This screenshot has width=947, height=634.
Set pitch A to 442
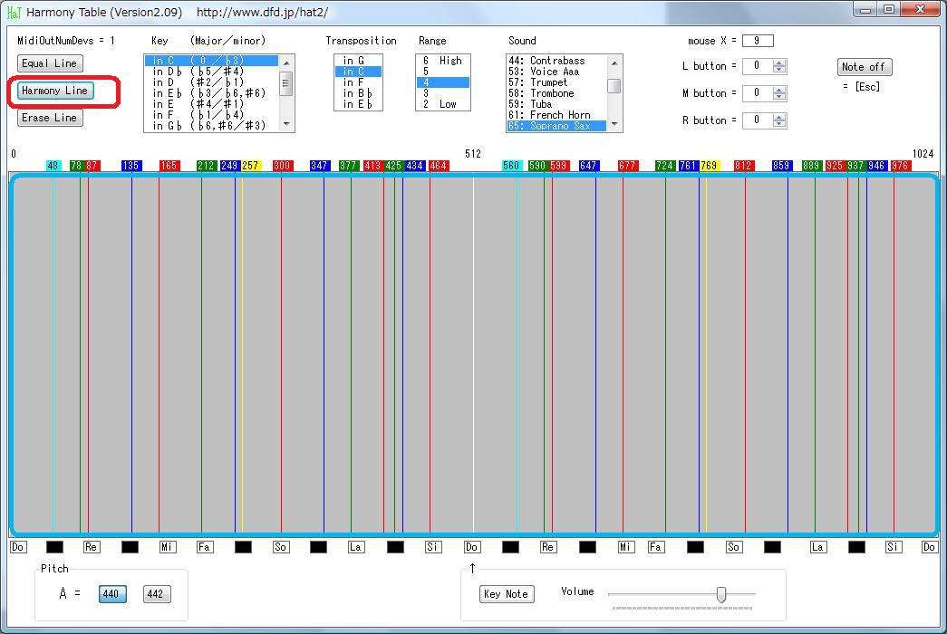157,594
